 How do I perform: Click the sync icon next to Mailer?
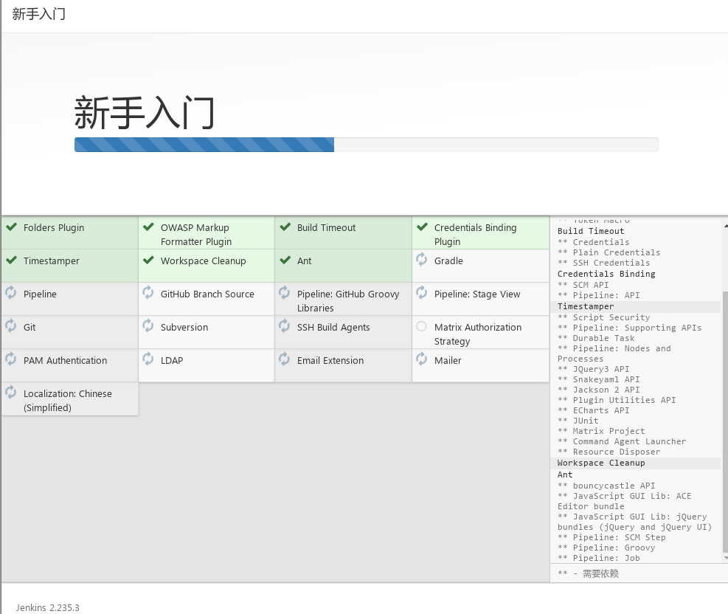422,359
